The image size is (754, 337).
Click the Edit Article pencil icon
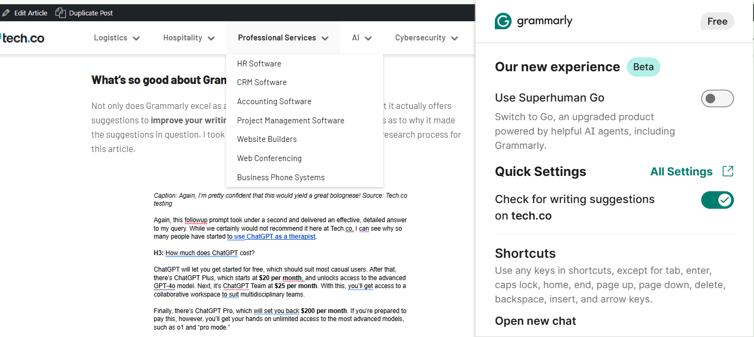pyautogui.click(x=5, y=12)
